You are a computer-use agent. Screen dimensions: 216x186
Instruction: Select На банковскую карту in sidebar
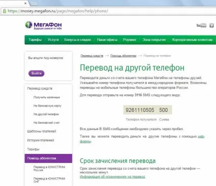click(x=47, y=105)
